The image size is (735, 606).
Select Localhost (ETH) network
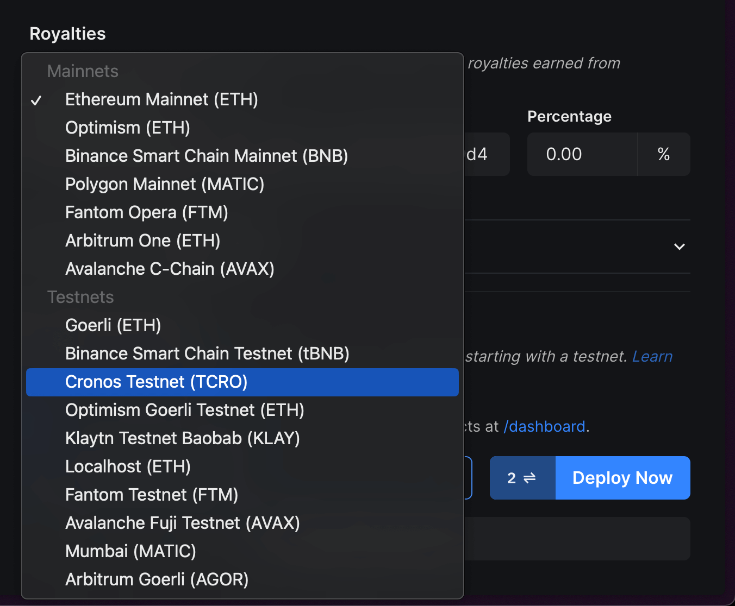127,466
